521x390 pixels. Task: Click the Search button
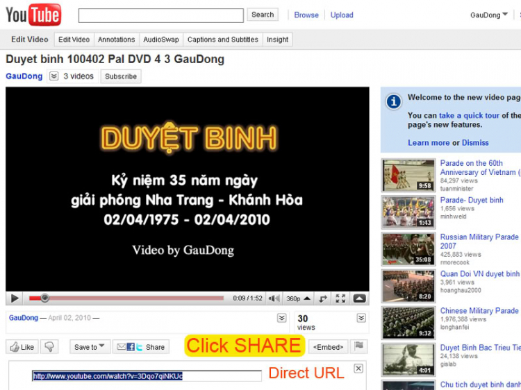(263, 15)
